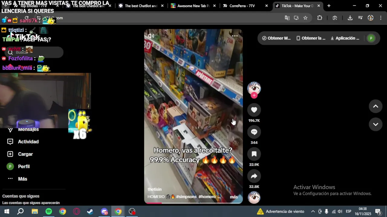
Task: Open Steam from taskbar
Action: point(90,212)
